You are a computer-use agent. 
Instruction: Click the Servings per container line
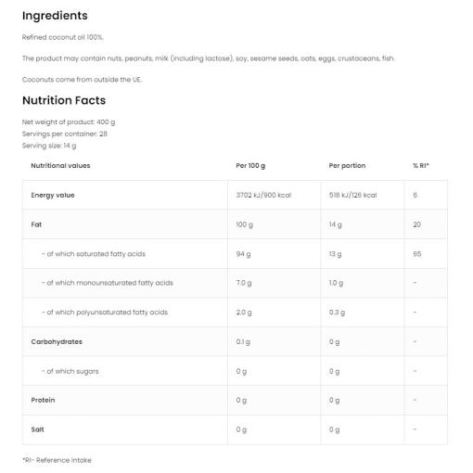pyautogui.click(x=65, y=134)
